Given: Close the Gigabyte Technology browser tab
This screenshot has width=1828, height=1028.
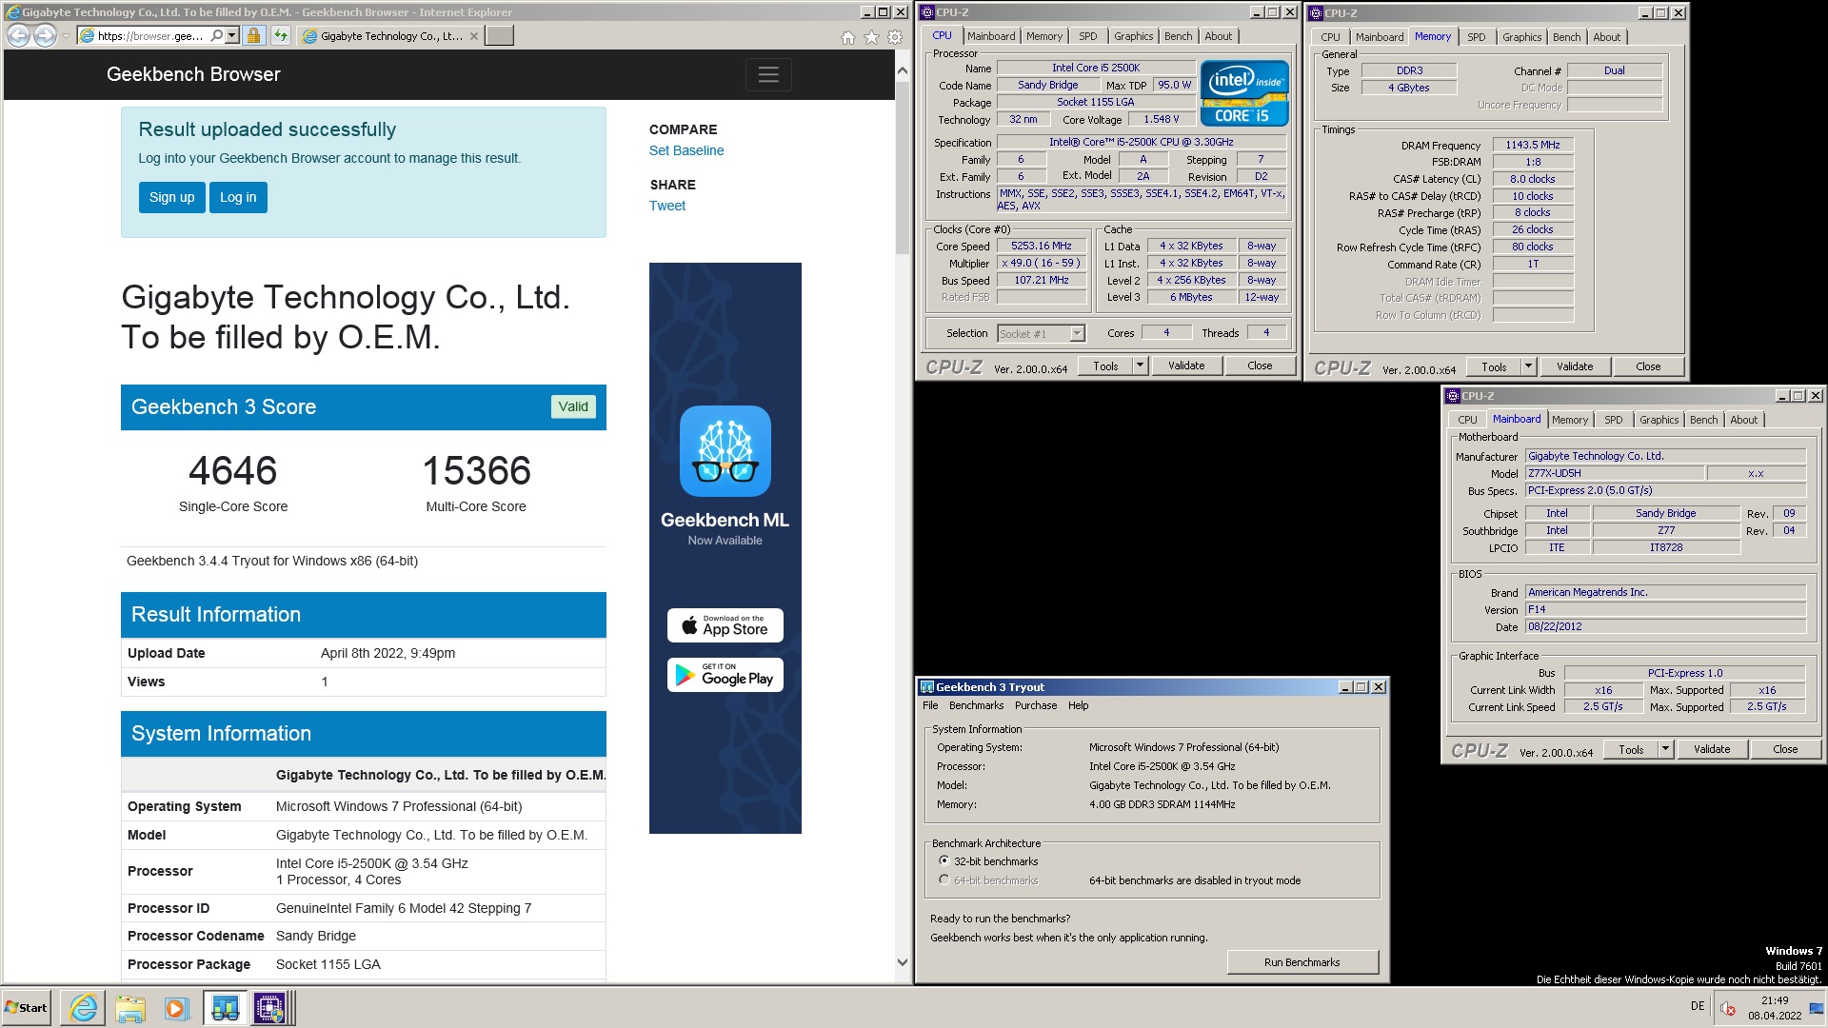Looking at the screenshot, I should pyautogui.click(x=474, y=36).
